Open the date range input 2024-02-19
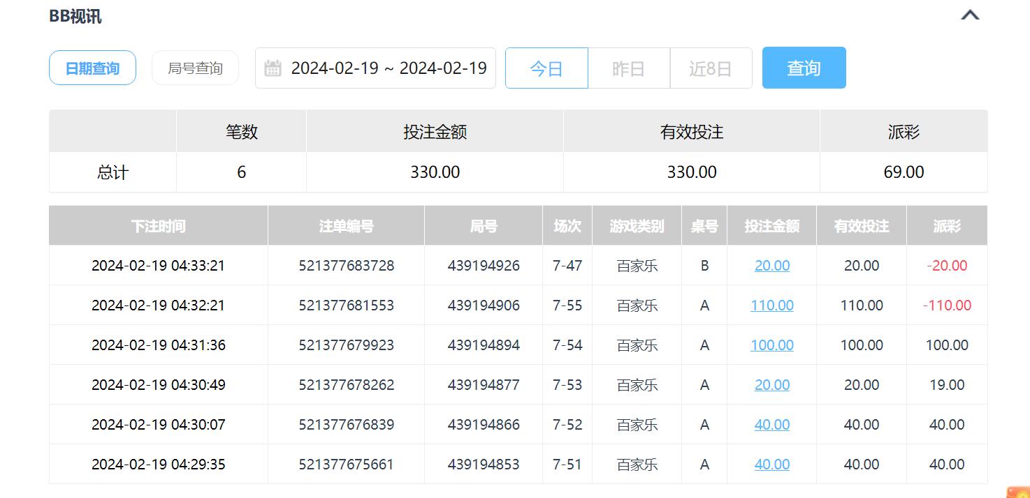 click(389, 68)
